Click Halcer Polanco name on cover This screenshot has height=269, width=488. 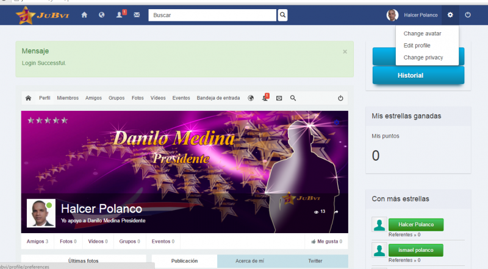point(101,209)
